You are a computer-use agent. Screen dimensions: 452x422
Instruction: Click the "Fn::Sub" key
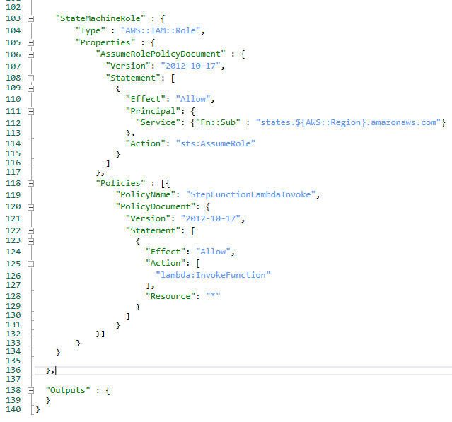pos(218,122)
